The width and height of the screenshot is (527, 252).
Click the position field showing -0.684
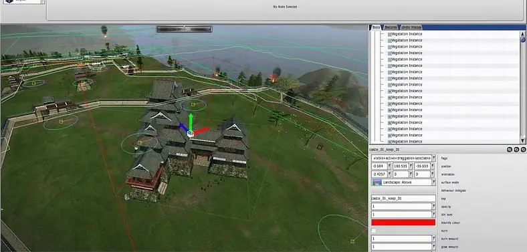pos(379,166)
